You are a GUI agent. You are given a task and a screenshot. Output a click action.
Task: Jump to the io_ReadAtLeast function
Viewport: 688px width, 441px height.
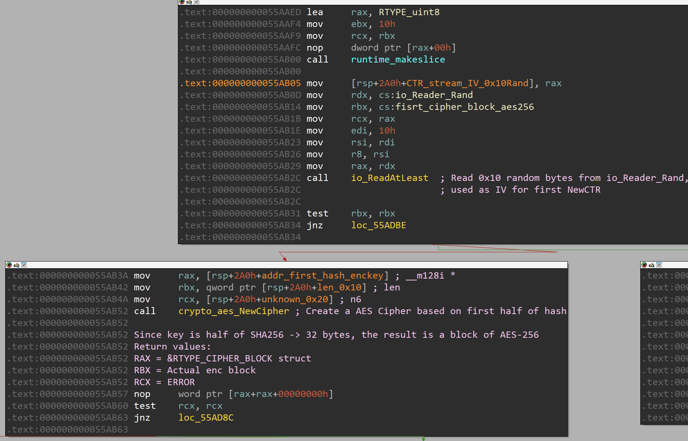[389, 178]
